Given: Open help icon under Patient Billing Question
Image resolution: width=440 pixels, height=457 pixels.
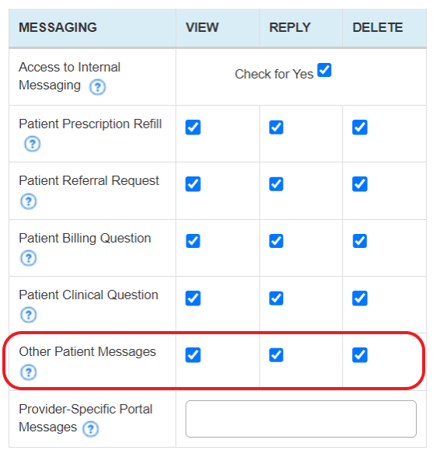Looking at the screenshot, I should (x=28, y=258).
